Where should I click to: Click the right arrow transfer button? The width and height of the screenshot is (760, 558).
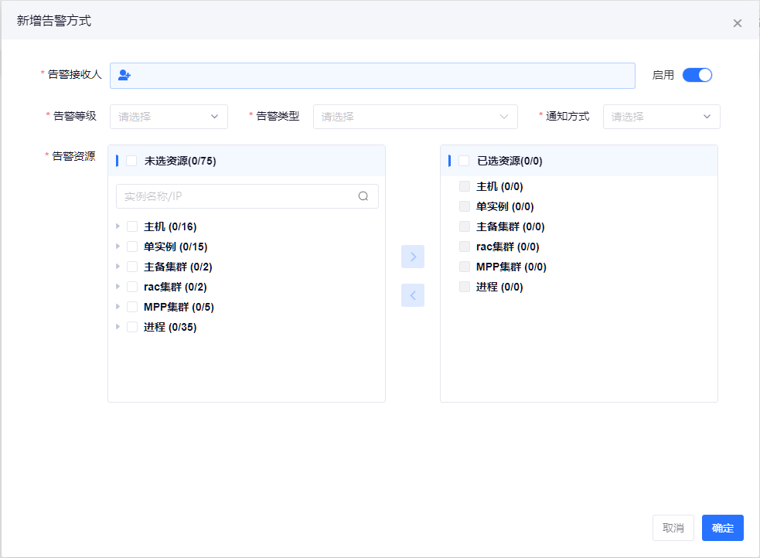(x=413, y=257)
